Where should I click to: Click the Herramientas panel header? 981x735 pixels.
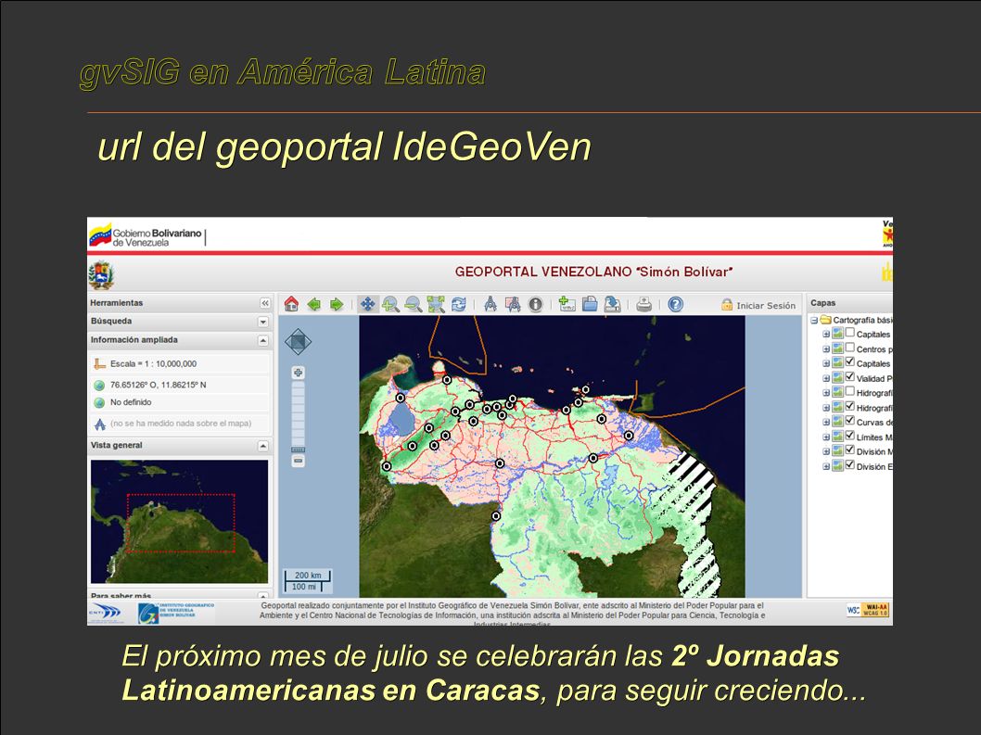click(x=180, y=303)
